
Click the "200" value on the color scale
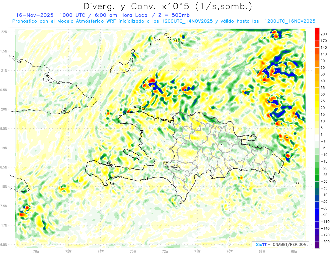(x=324, y=34)
